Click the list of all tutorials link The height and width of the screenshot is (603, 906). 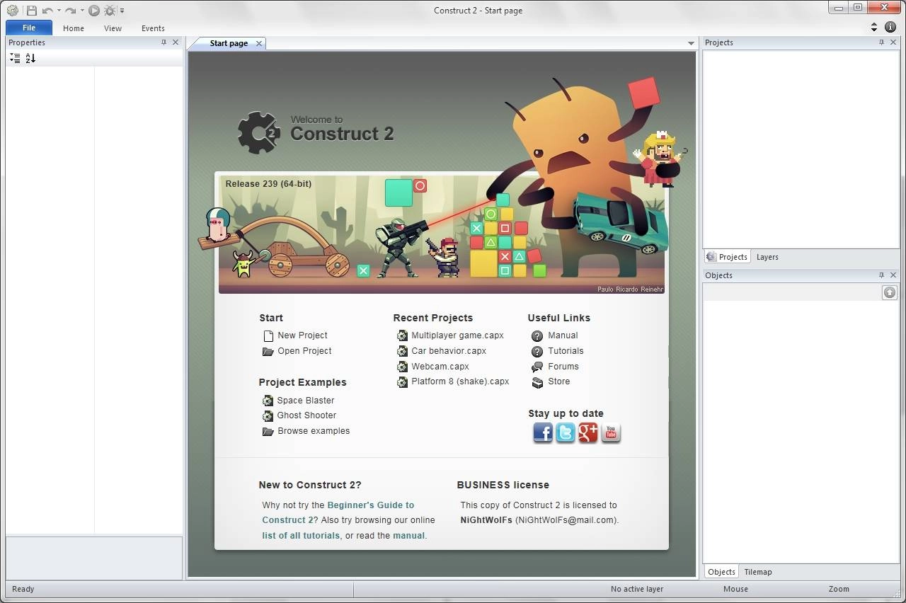(x=301, y=536)
